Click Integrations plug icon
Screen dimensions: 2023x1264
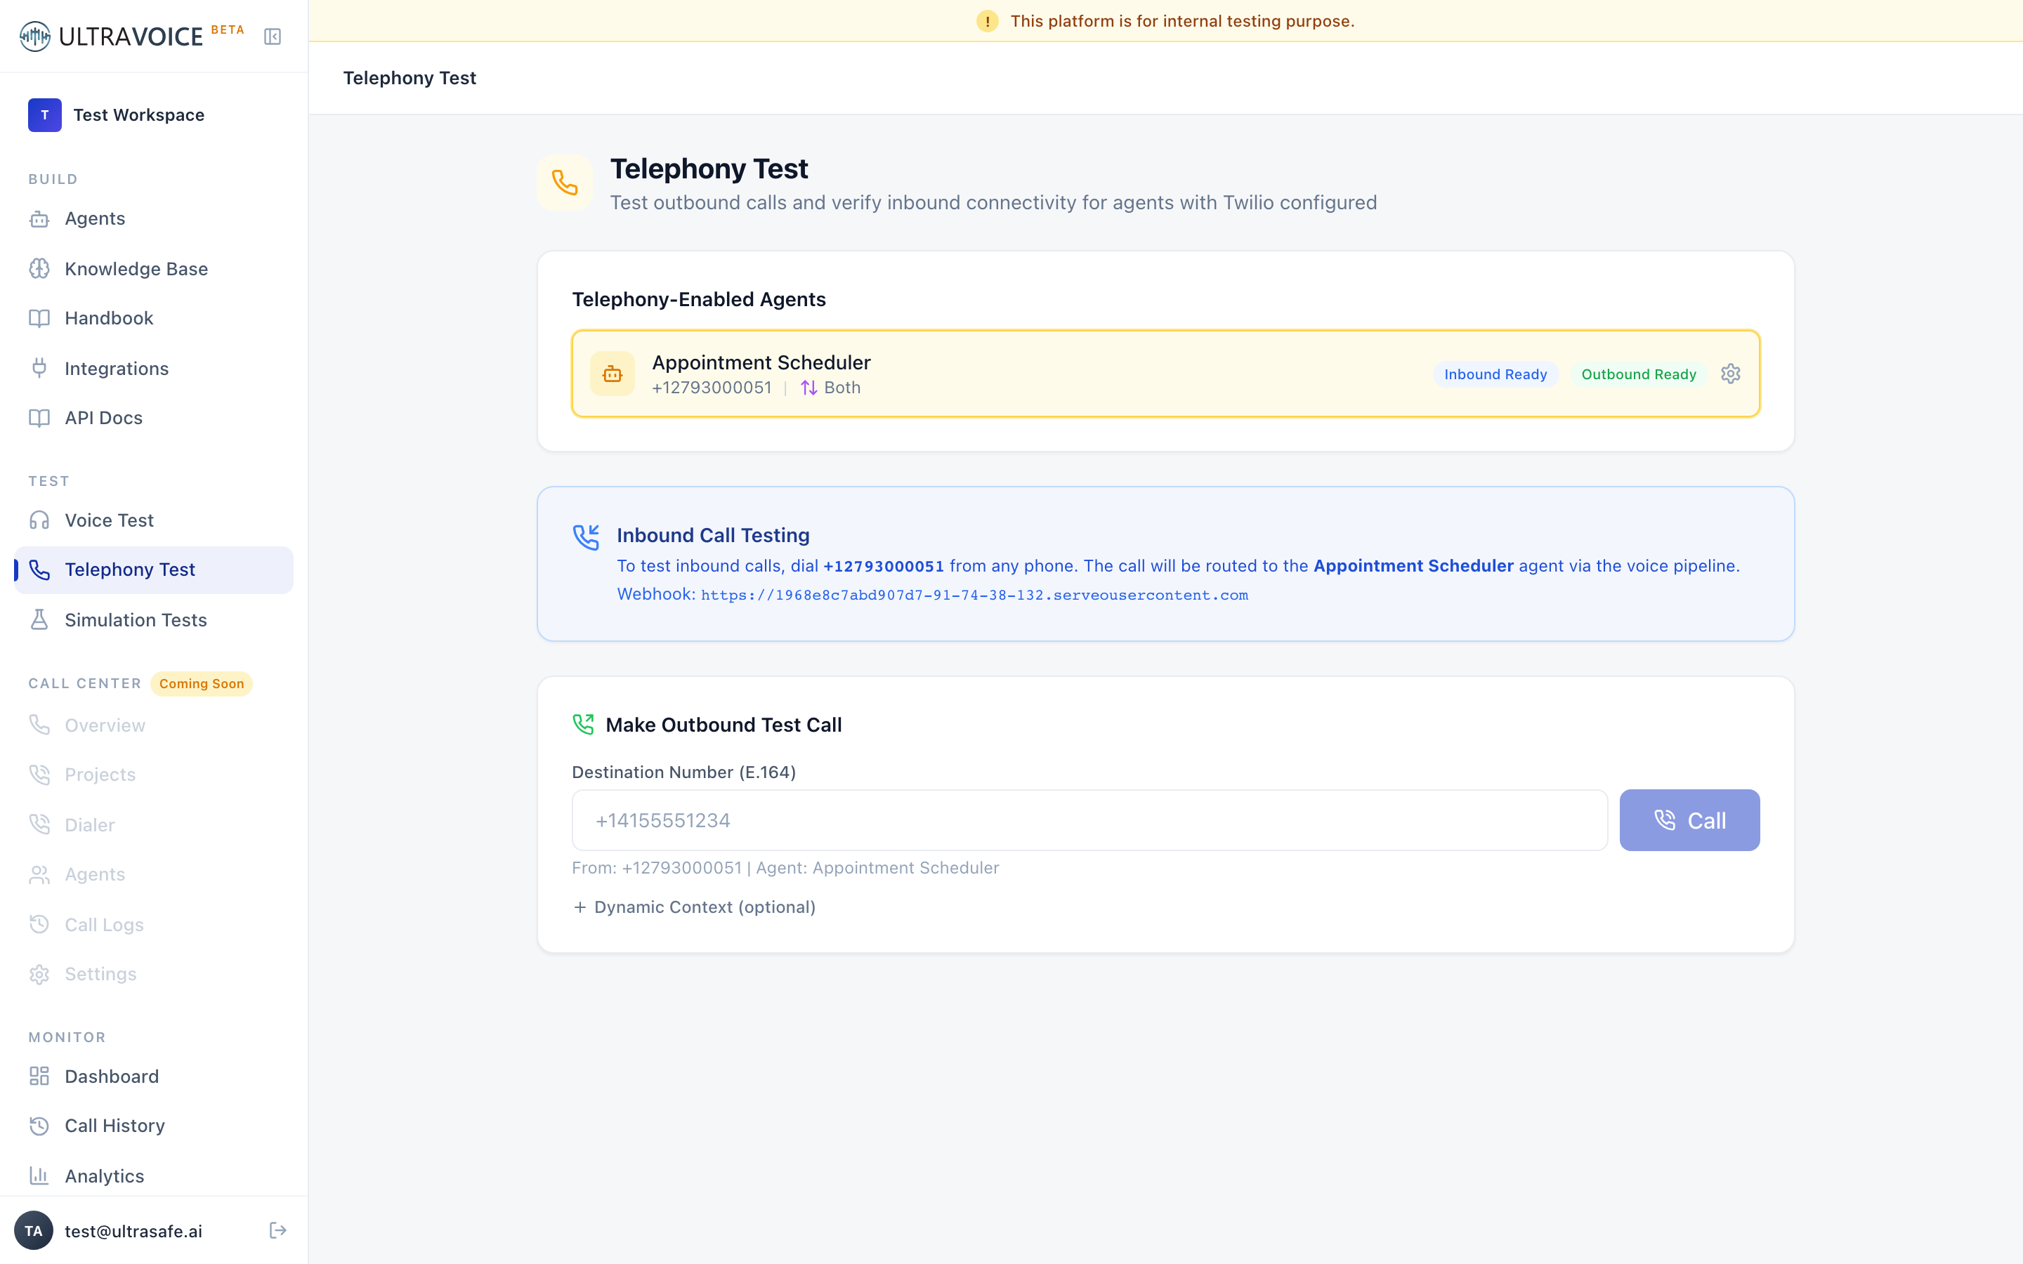(x=39, y=368)
